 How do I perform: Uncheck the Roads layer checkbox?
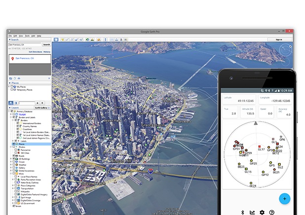(14, 156)
